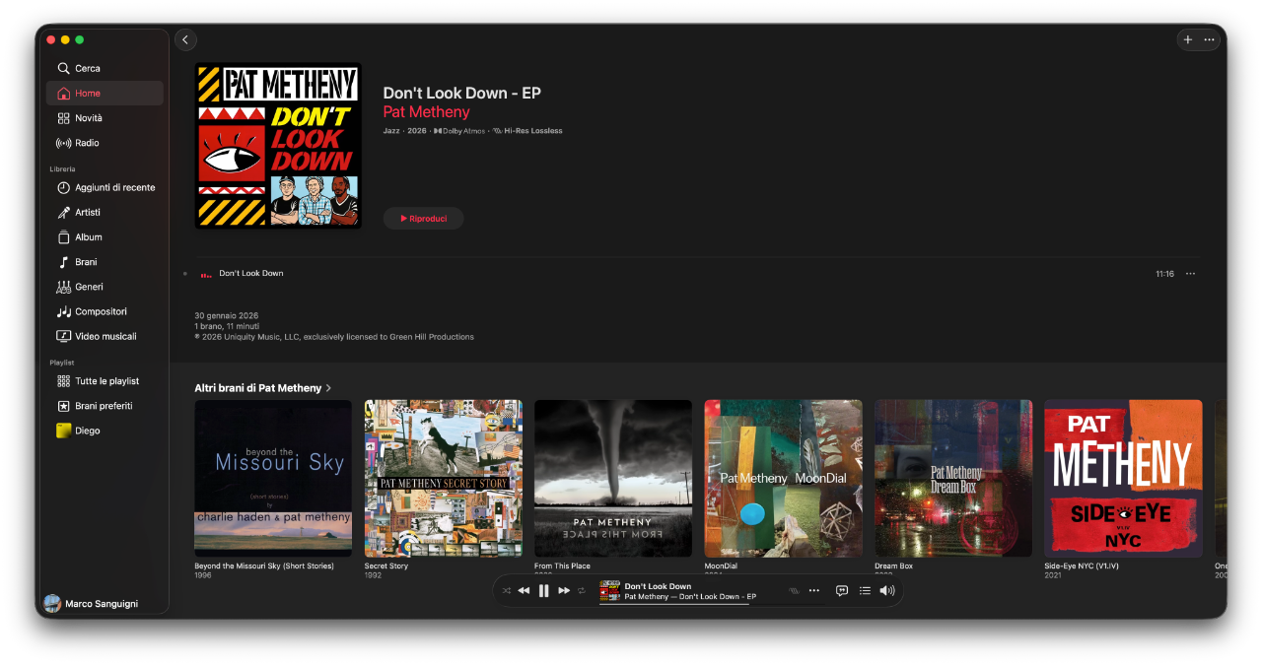Viewport: 1262px width, 665px height.
Task: Show the play queue list
Action: pyautogui.click(x=865, y=590)
